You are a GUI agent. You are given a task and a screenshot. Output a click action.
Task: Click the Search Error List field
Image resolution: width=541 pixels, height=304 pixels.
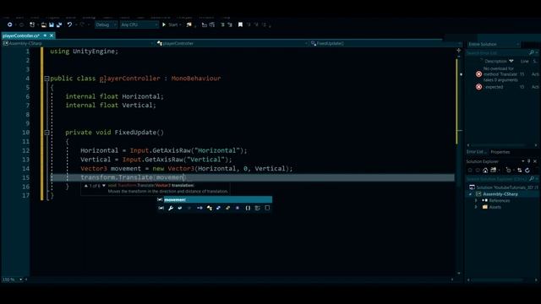497,52
